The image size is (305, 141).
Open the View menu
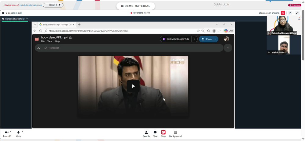(x=50, y=41)
